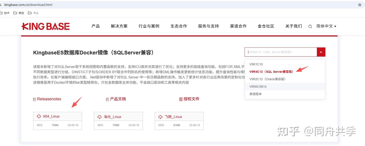Click the version selector input field
This screenshot has width=365, height=146.
(281, 52)
